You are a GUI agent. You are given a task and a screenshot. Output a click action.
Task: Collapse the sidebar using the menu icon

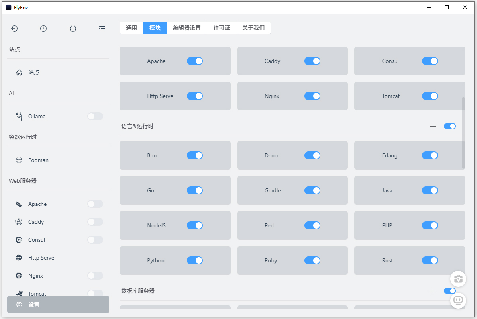[102, 28]
